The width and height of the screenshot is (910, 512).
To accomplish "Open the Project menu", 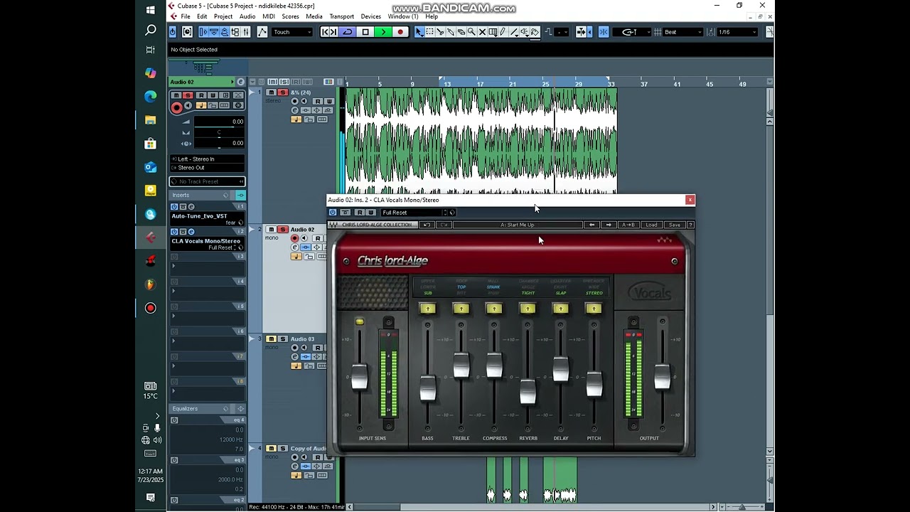I will click(x=223, y=16).
